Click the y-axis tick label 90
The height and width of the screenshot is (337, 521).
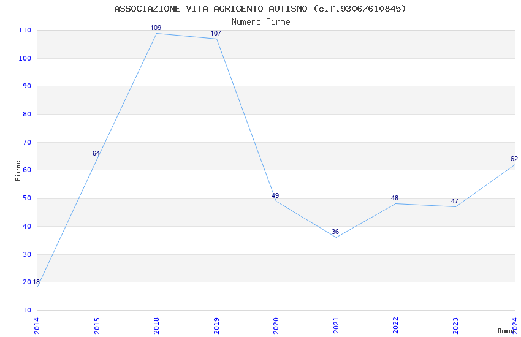(27, 86)
